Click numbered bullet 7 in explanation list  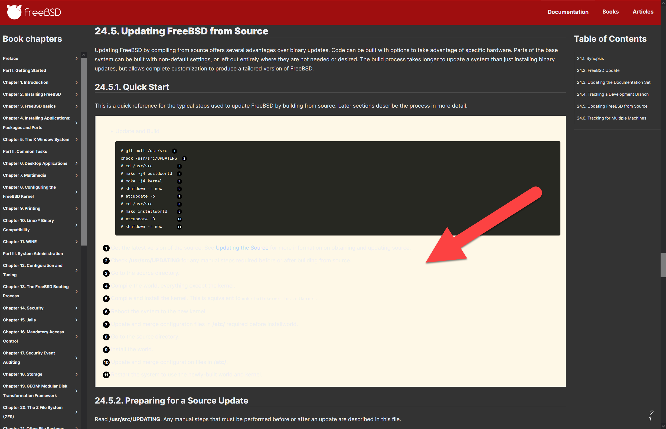(x=106, y=325)
